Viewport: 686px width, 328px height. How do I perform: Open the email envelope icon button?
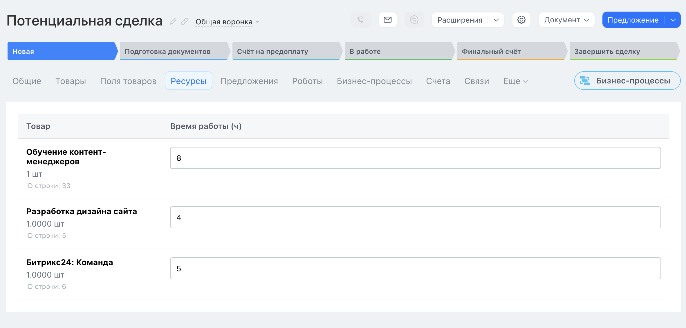point(388,20)
